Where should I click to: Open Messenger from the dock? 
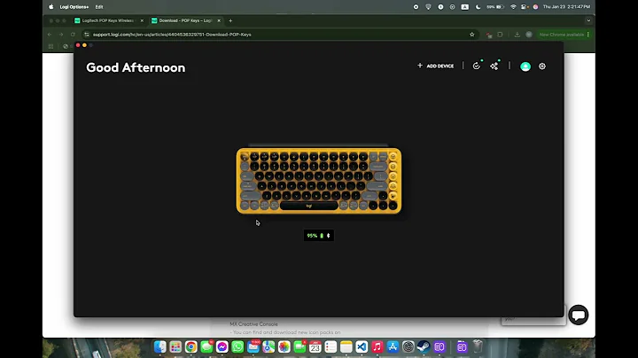[x=222, y=347]
